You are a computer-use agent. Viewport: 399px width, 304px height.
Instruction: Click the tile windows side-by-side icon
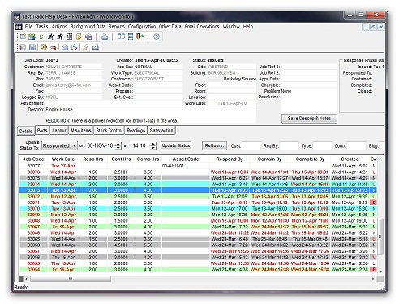pos(121,37)
